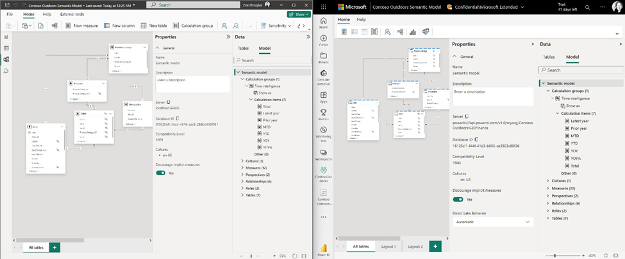This screenshot has width=625, height=259.
Task: Open File menu in Desktop
Action: [10, 14]
